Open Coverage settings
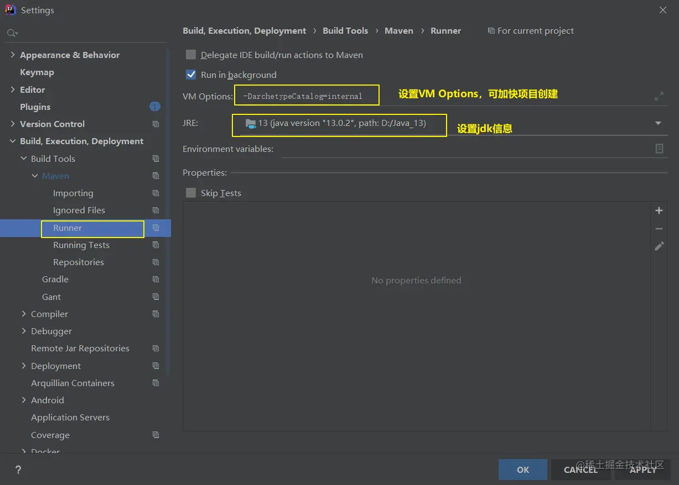 pyautogui.click(x=50, y=435)
